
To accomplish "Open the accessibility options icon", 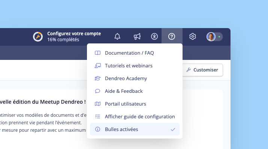I will coord(154,37).
